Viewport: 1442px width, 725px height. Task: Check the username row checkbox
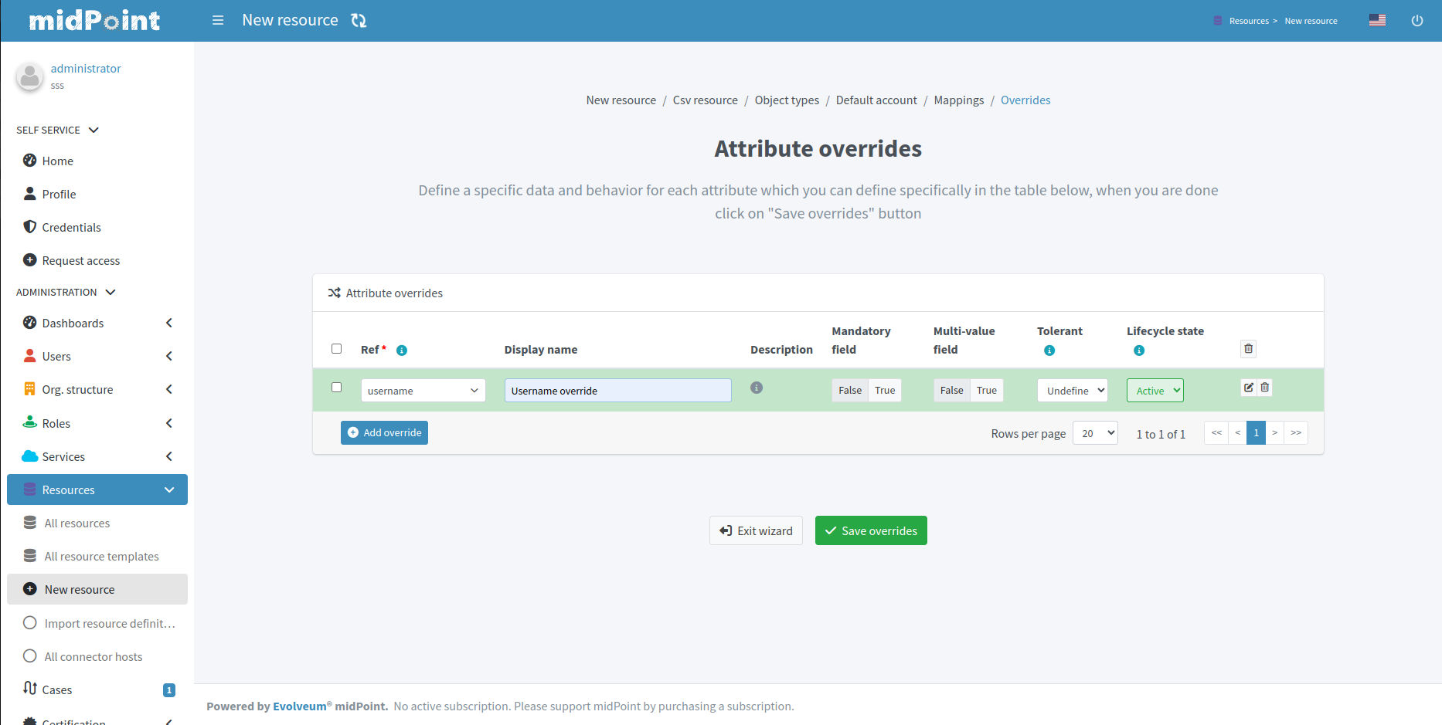pos(336,388)
